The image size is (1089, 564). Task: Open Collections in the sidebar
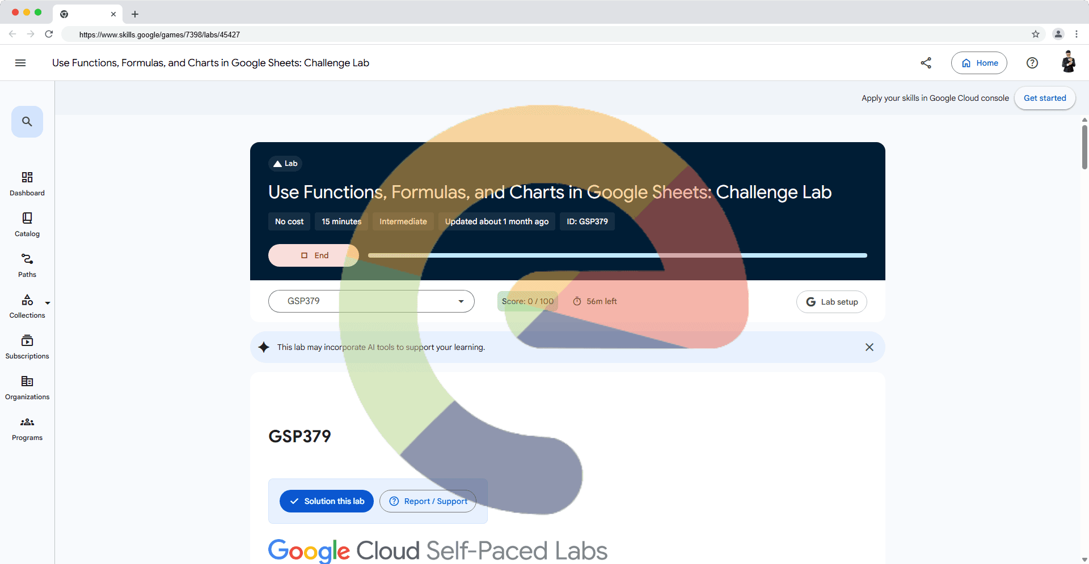(27, 306)
